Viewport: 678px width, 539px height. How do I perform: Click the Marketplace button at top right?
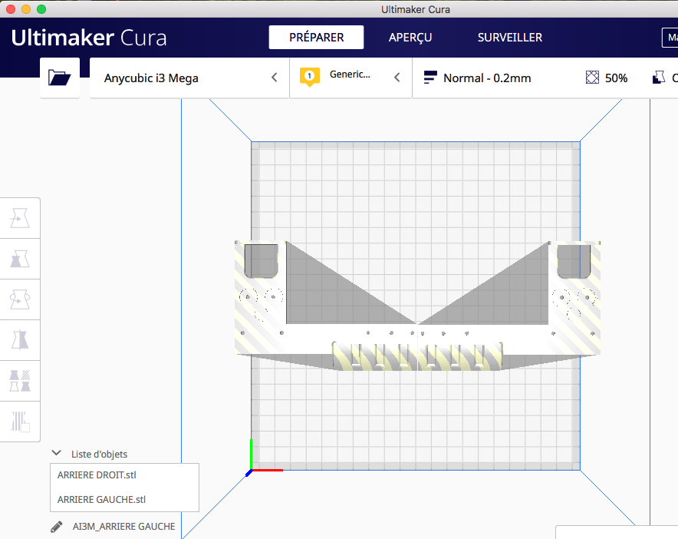click(670, 38)
